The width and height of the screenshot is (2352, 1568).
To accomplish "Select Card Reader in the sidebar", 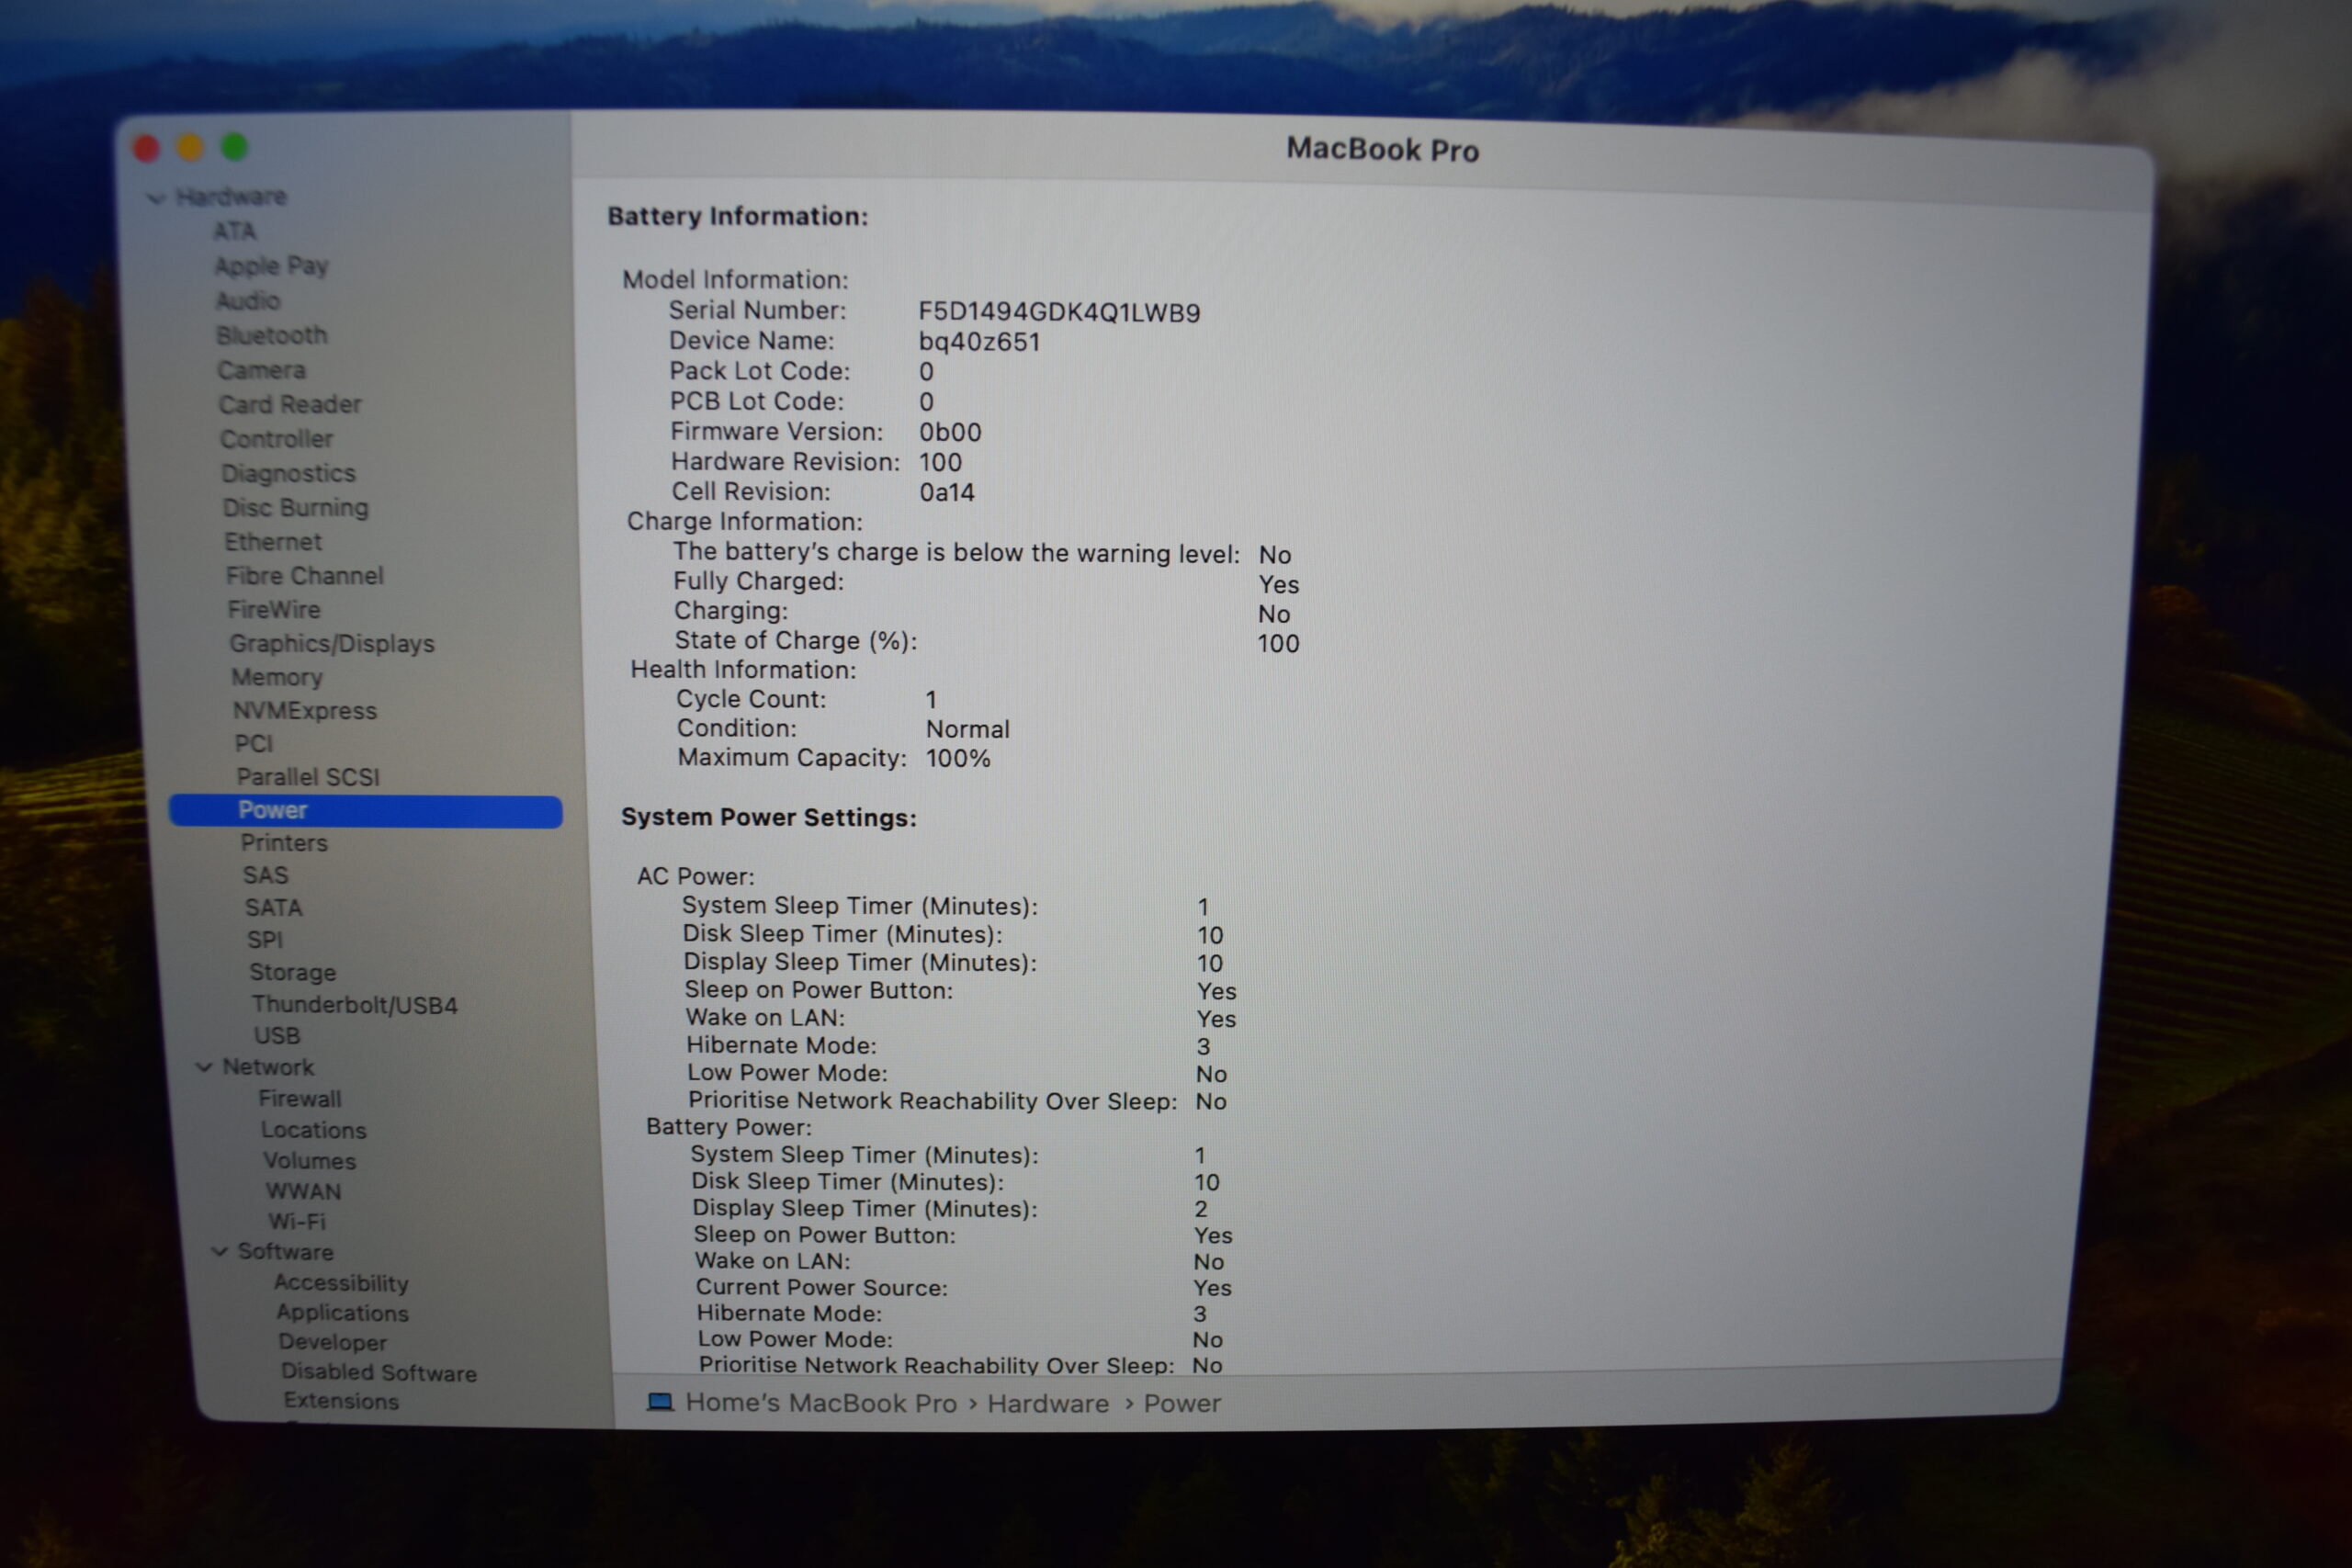I will click(290, 404).
